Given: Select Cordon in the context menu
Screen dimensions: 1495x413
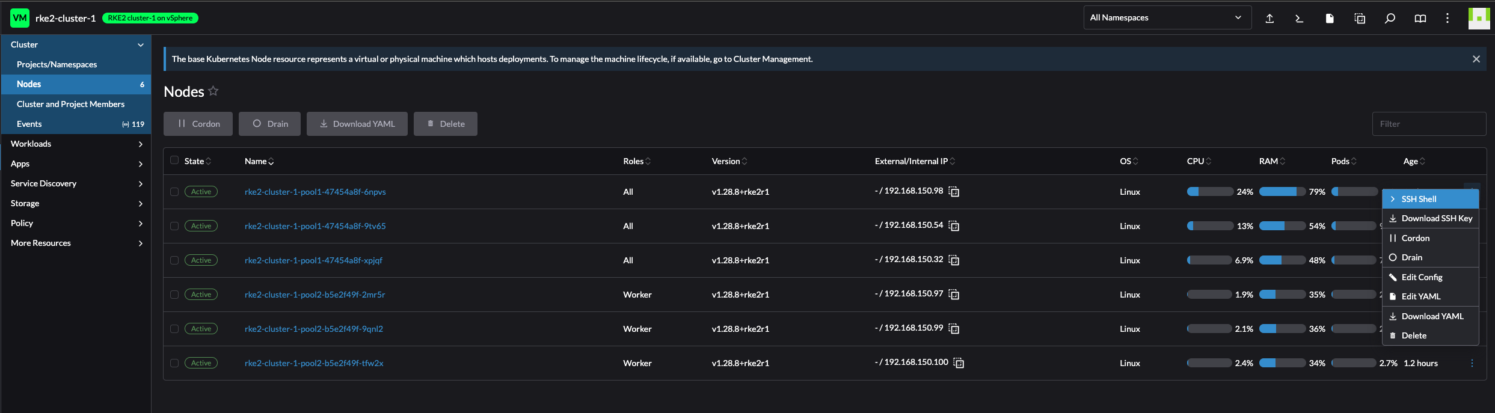Looking at the screenshot, I should pyautogui.click(x=1431, y=238).
